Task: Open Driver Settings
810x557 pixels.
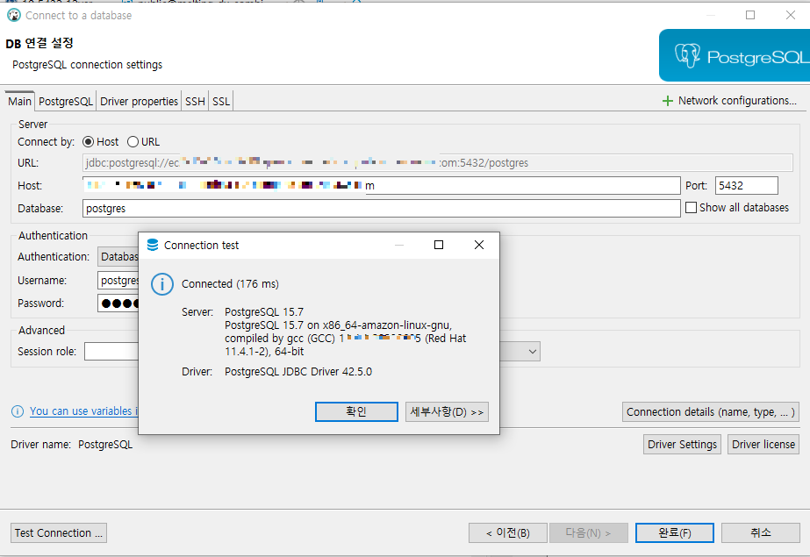Action: point(682,445)
